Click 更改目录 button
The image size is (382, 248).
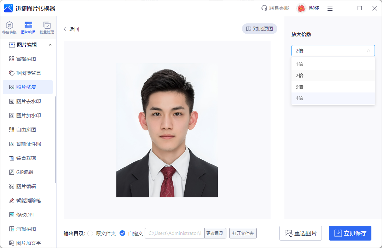pos(215,233)
